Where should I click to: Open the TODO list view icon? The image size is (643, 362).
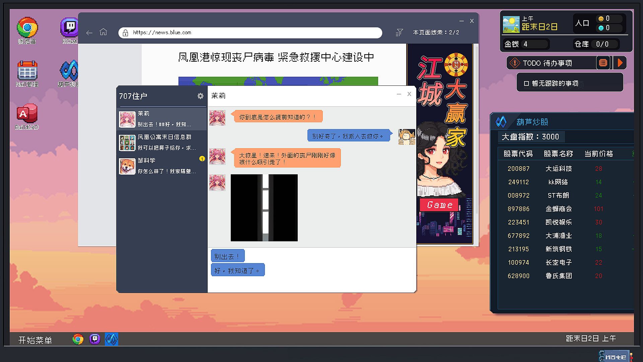pyautogui.click(x=603, y=63)
